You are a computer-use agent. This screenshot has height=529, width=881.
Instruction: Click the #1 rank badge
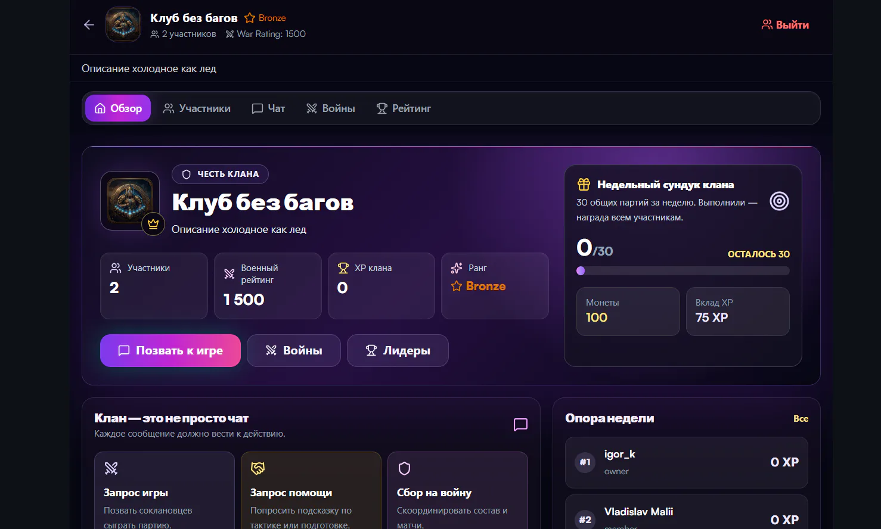point(585,462)
